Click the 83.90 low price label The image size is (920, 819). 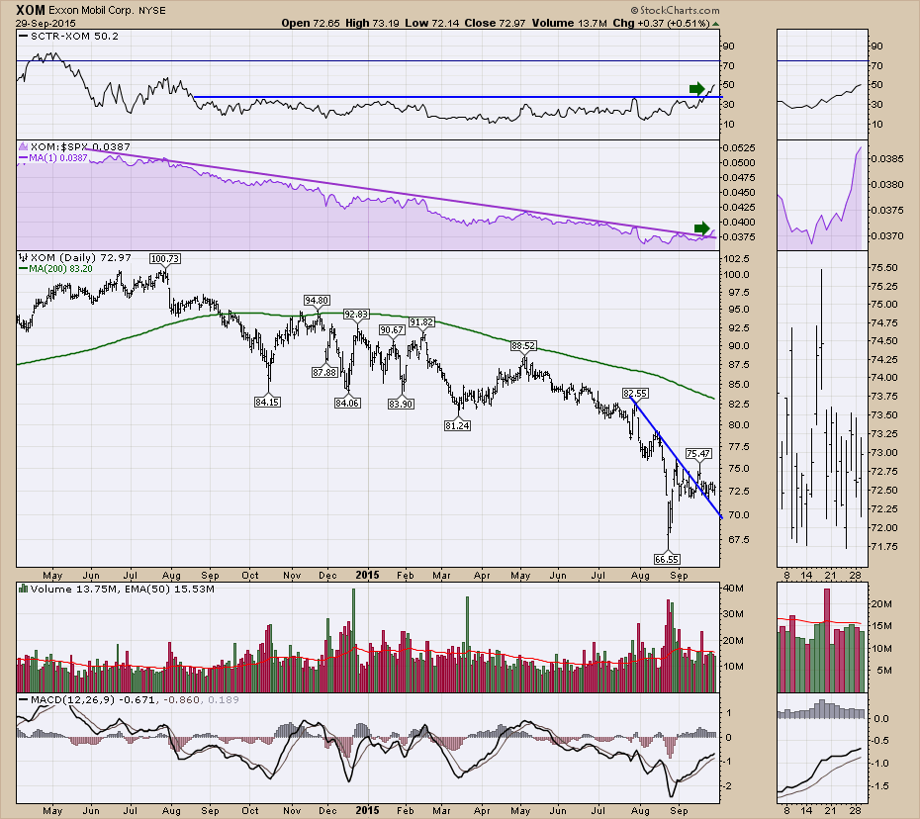(401, 403)
